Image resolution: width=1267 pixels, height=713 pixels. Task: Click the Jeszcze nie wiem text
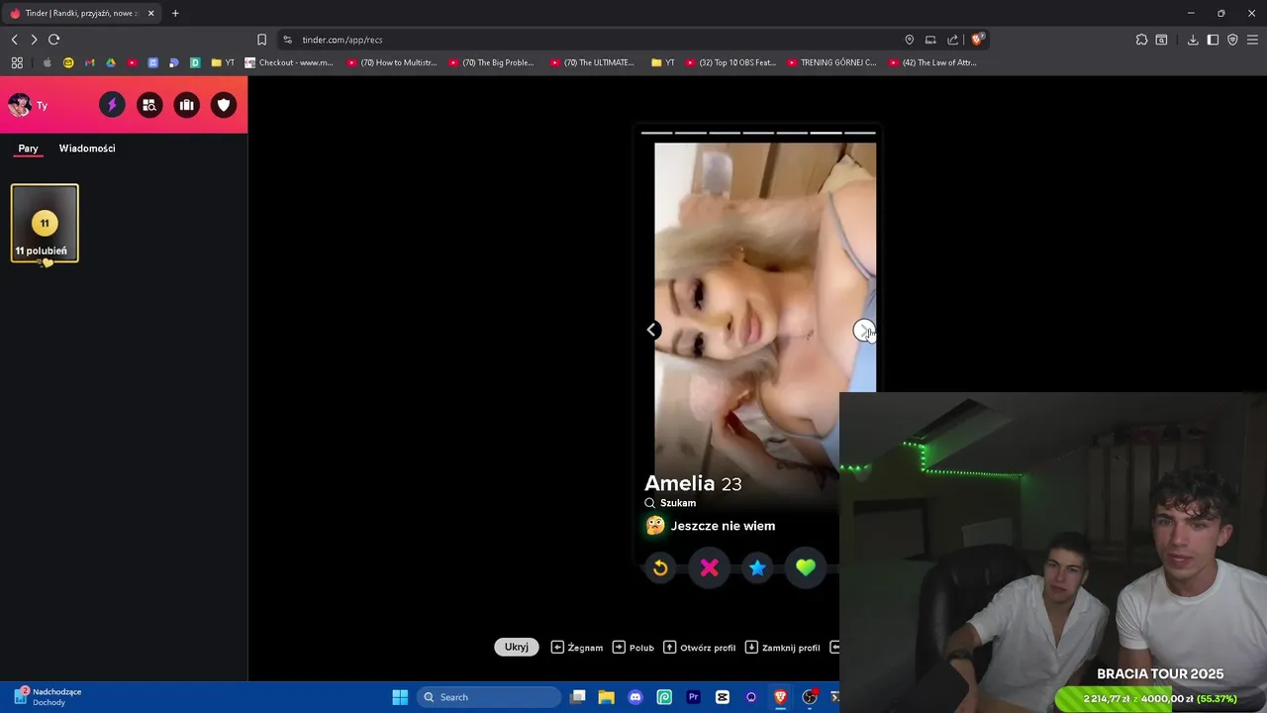tap(723, 526)
